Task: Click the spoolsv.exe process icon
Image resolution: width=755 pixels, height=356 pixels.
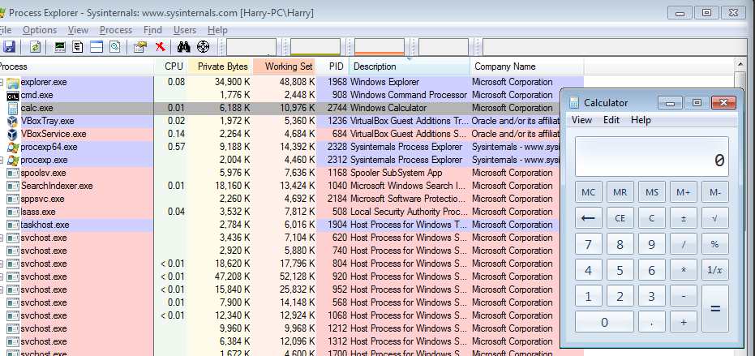Action: [13, 173]
